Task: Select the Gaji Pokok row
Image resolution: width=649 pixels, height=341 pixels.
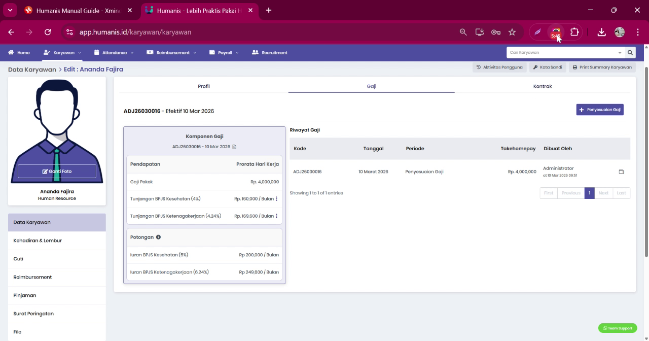Action: coord(204,182)
